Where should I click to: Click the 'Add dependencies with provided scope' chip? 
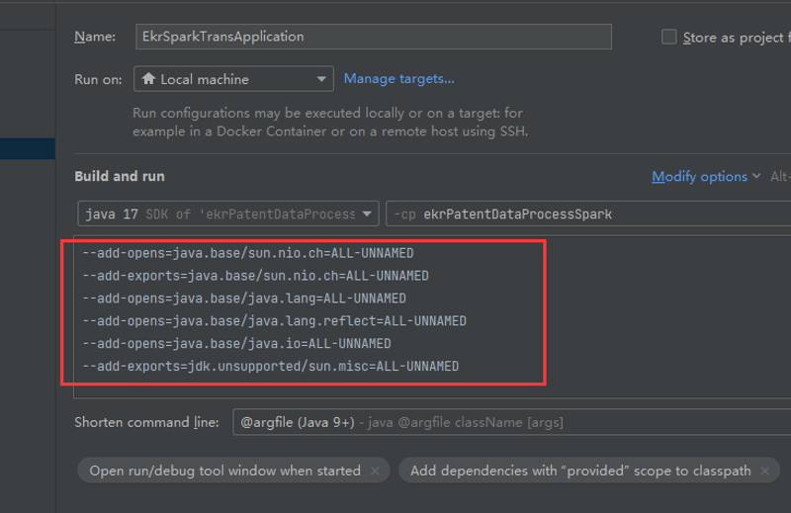pyautogui.click(x=580, y=470)
